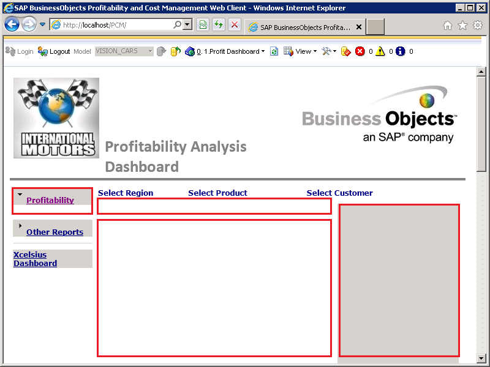Click the page scrollbar up arrow

[x=481, y=72]
